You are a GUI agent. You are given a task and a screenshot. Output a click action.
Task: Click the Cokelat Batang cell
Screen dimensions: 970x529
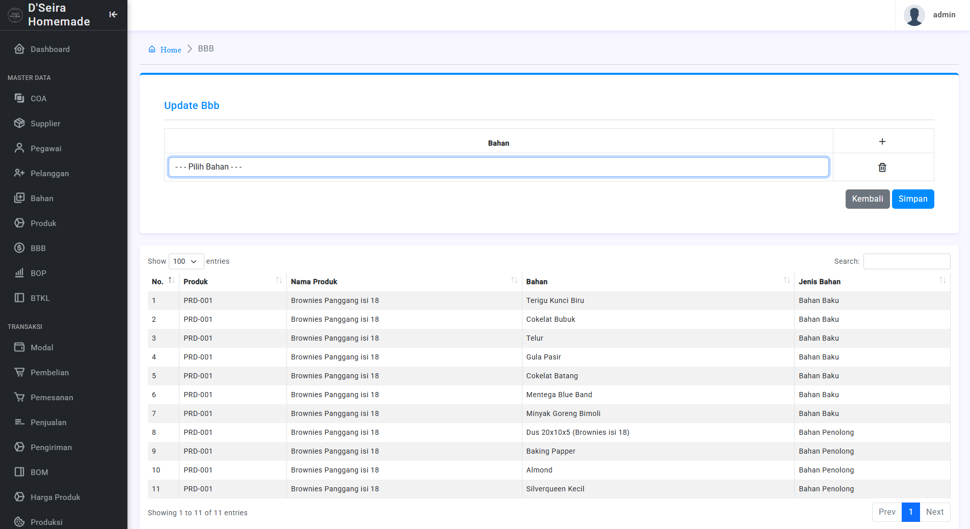pyautogui.click(x=658, y=376)
